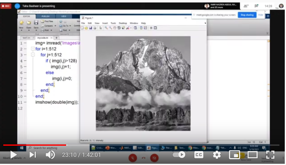The height and width of the screenshot is (165, 286).
Task: Open the Insert menu in Figure 1
Action: click(105, 23)
